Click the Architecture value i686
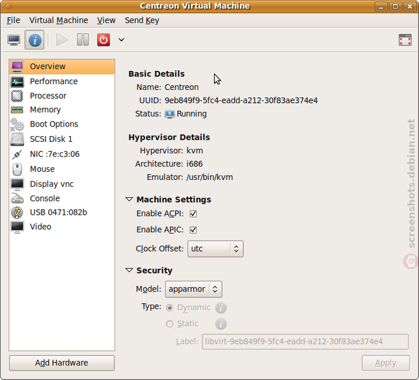This screenshot has height=380, width=419. coord(194,164)
